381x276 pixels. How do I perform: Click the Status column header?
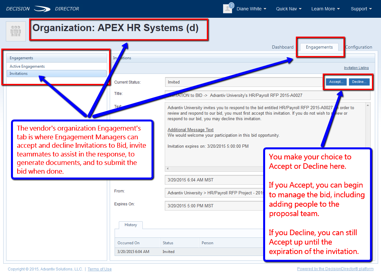click(x=180, y=243)
